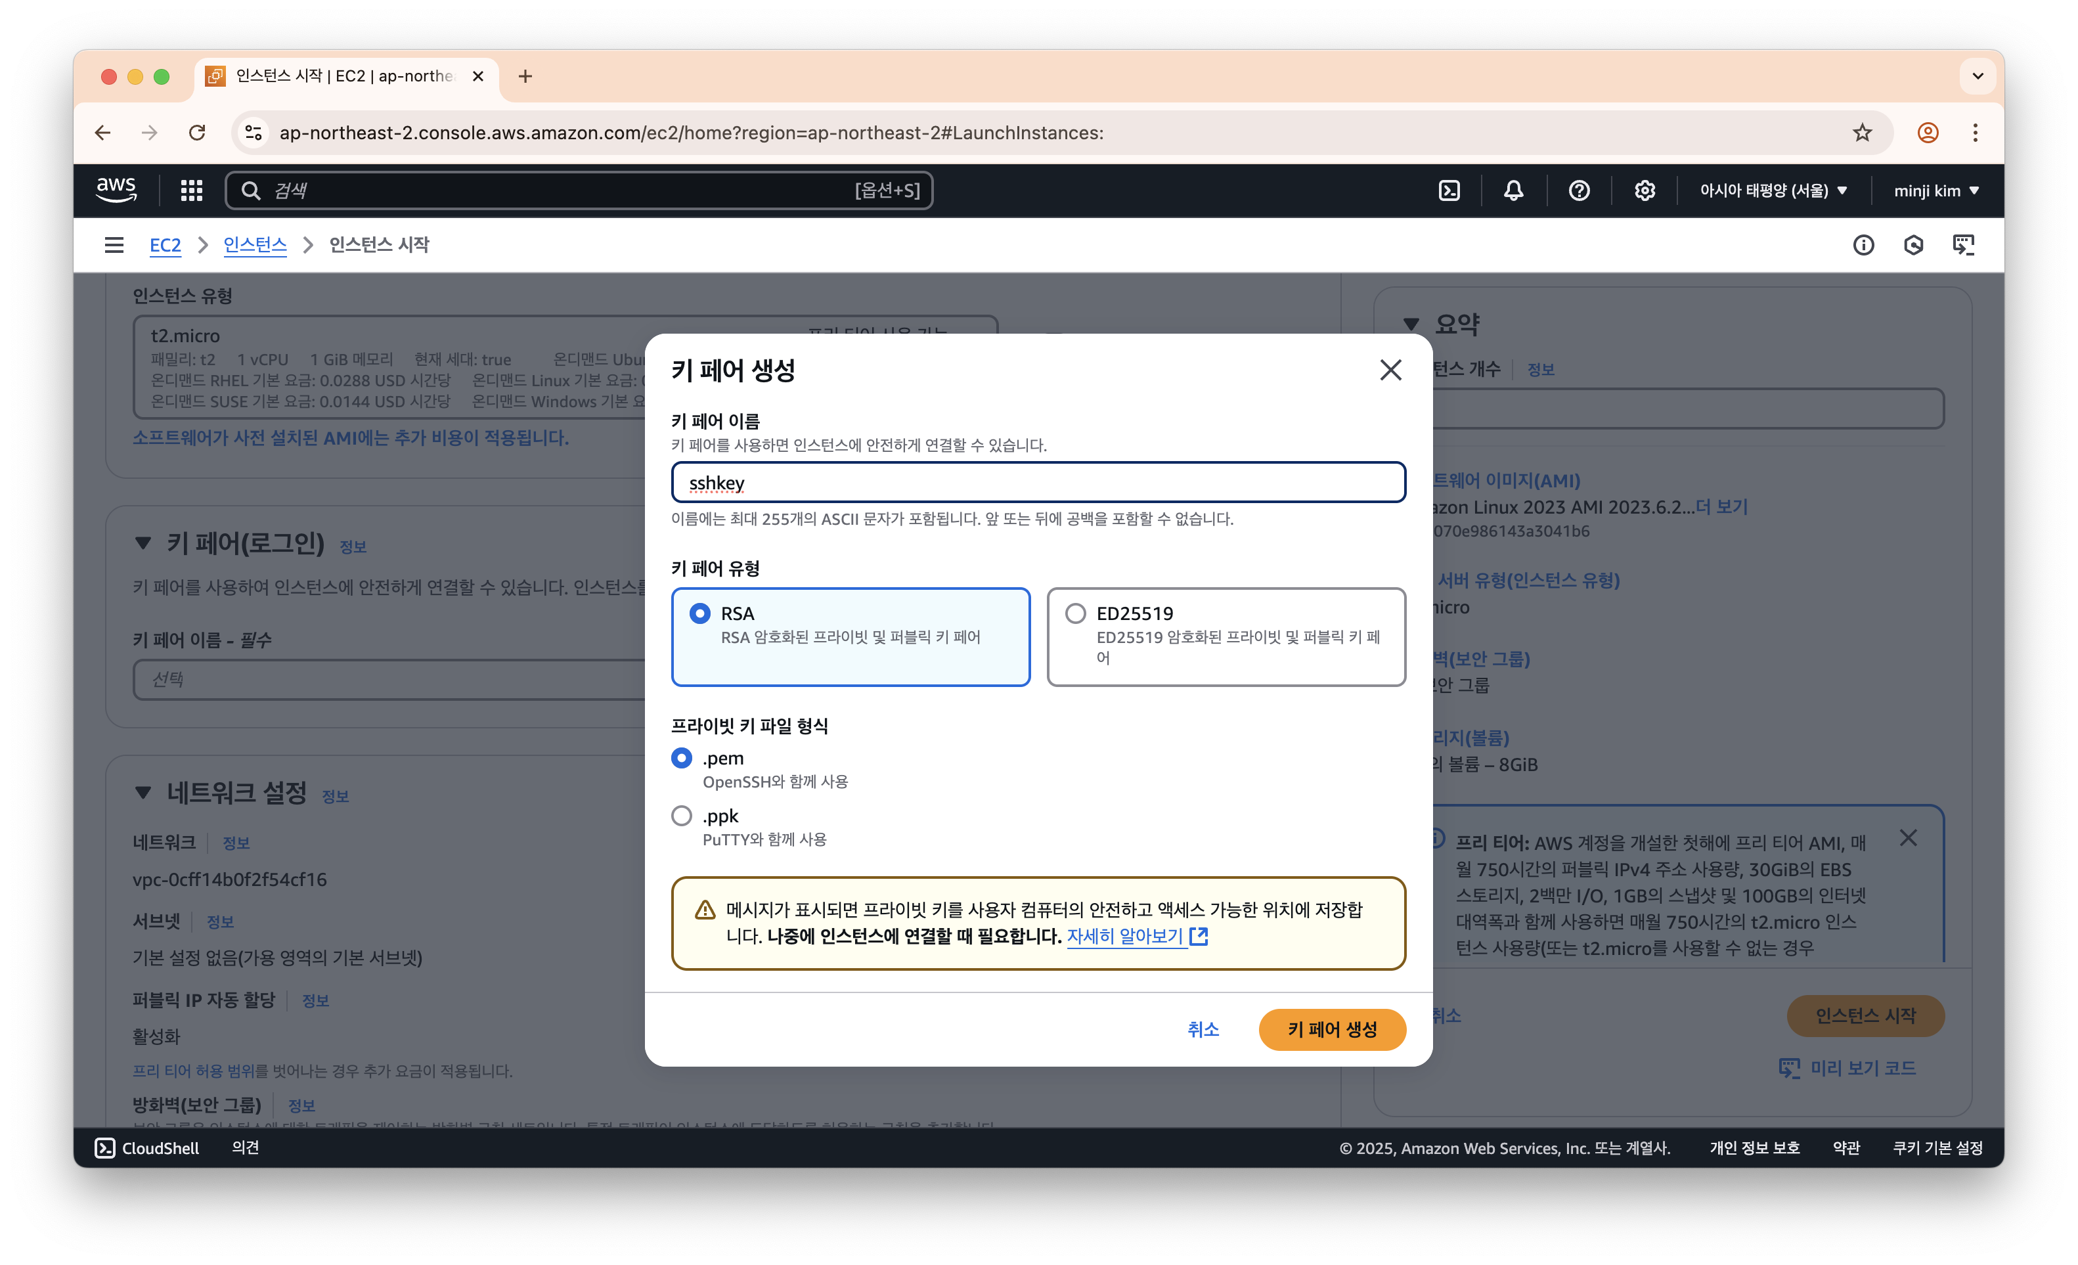Open a new browser tab
This screenshot has width=2078, height=1265.
pyautogui.click(x=525, y=76)
